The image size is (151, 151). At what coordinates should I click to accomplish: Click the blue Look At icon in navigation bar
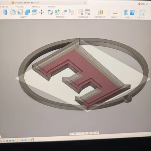click(75, 134)
